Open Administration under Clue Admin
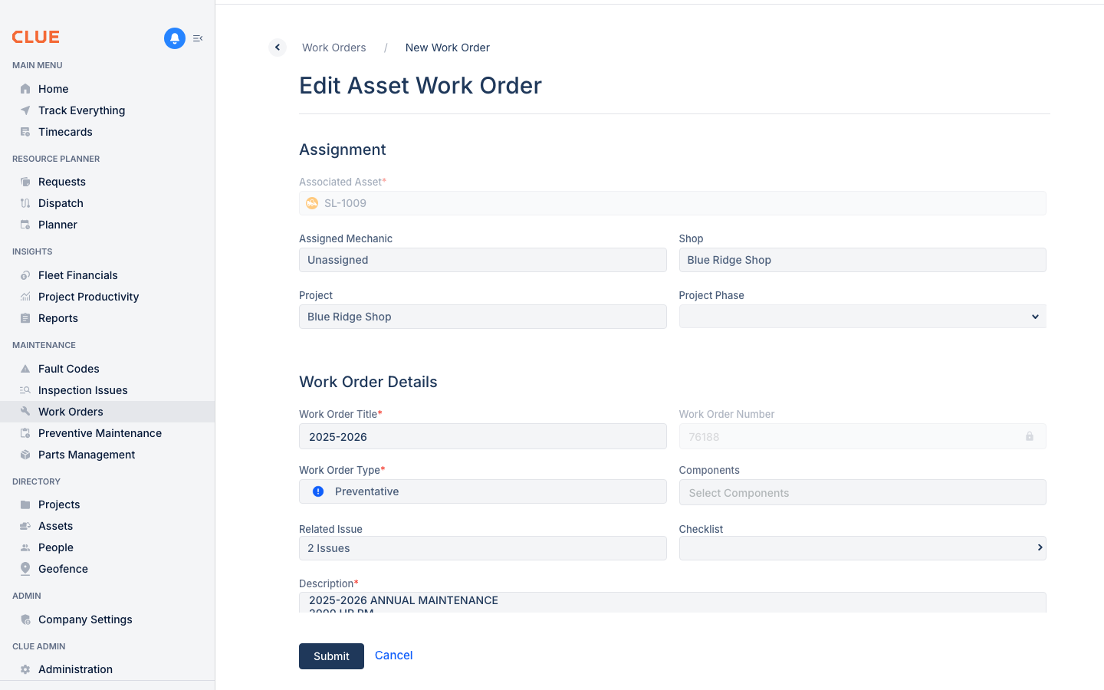 coord(74,669)
